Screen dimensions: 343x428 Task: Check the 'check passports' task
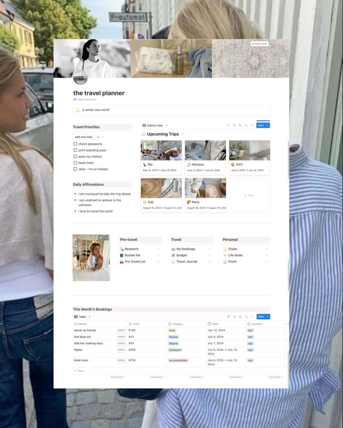coord(75,144)
